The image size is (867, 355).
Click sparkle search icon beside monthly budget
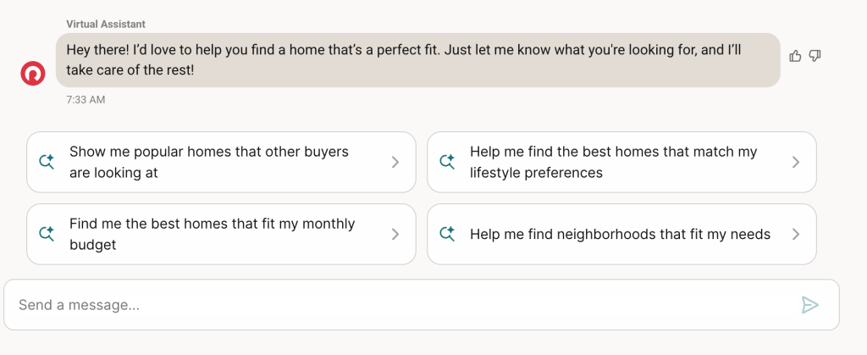coord(47,234)
